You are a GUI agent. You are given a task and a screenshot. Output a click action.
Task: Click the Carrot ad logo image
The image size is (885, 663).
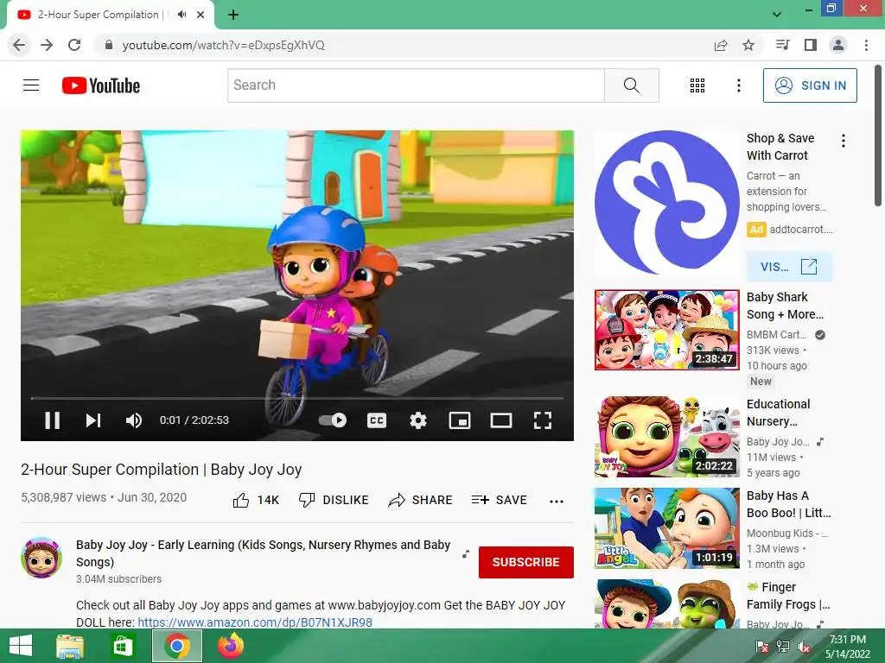[x=666, y=203]
